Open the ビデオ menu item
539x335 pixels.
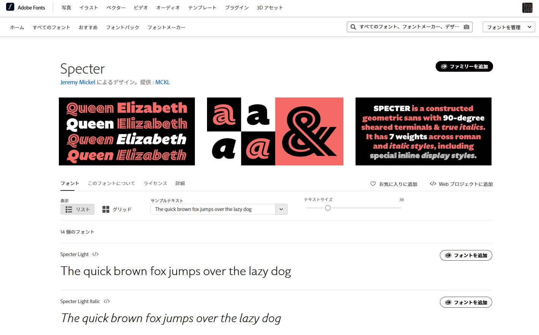coord(141,8)
